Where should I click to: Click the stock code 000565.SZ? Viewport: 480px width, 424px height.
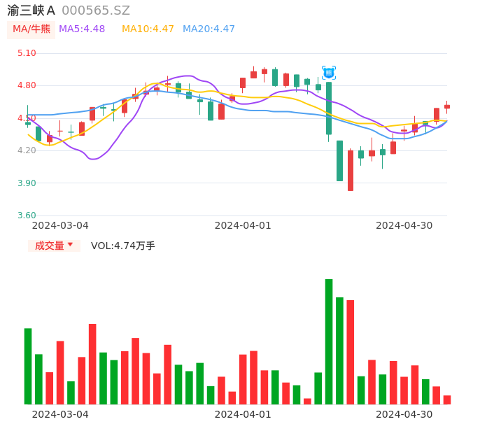pos(96,10)
